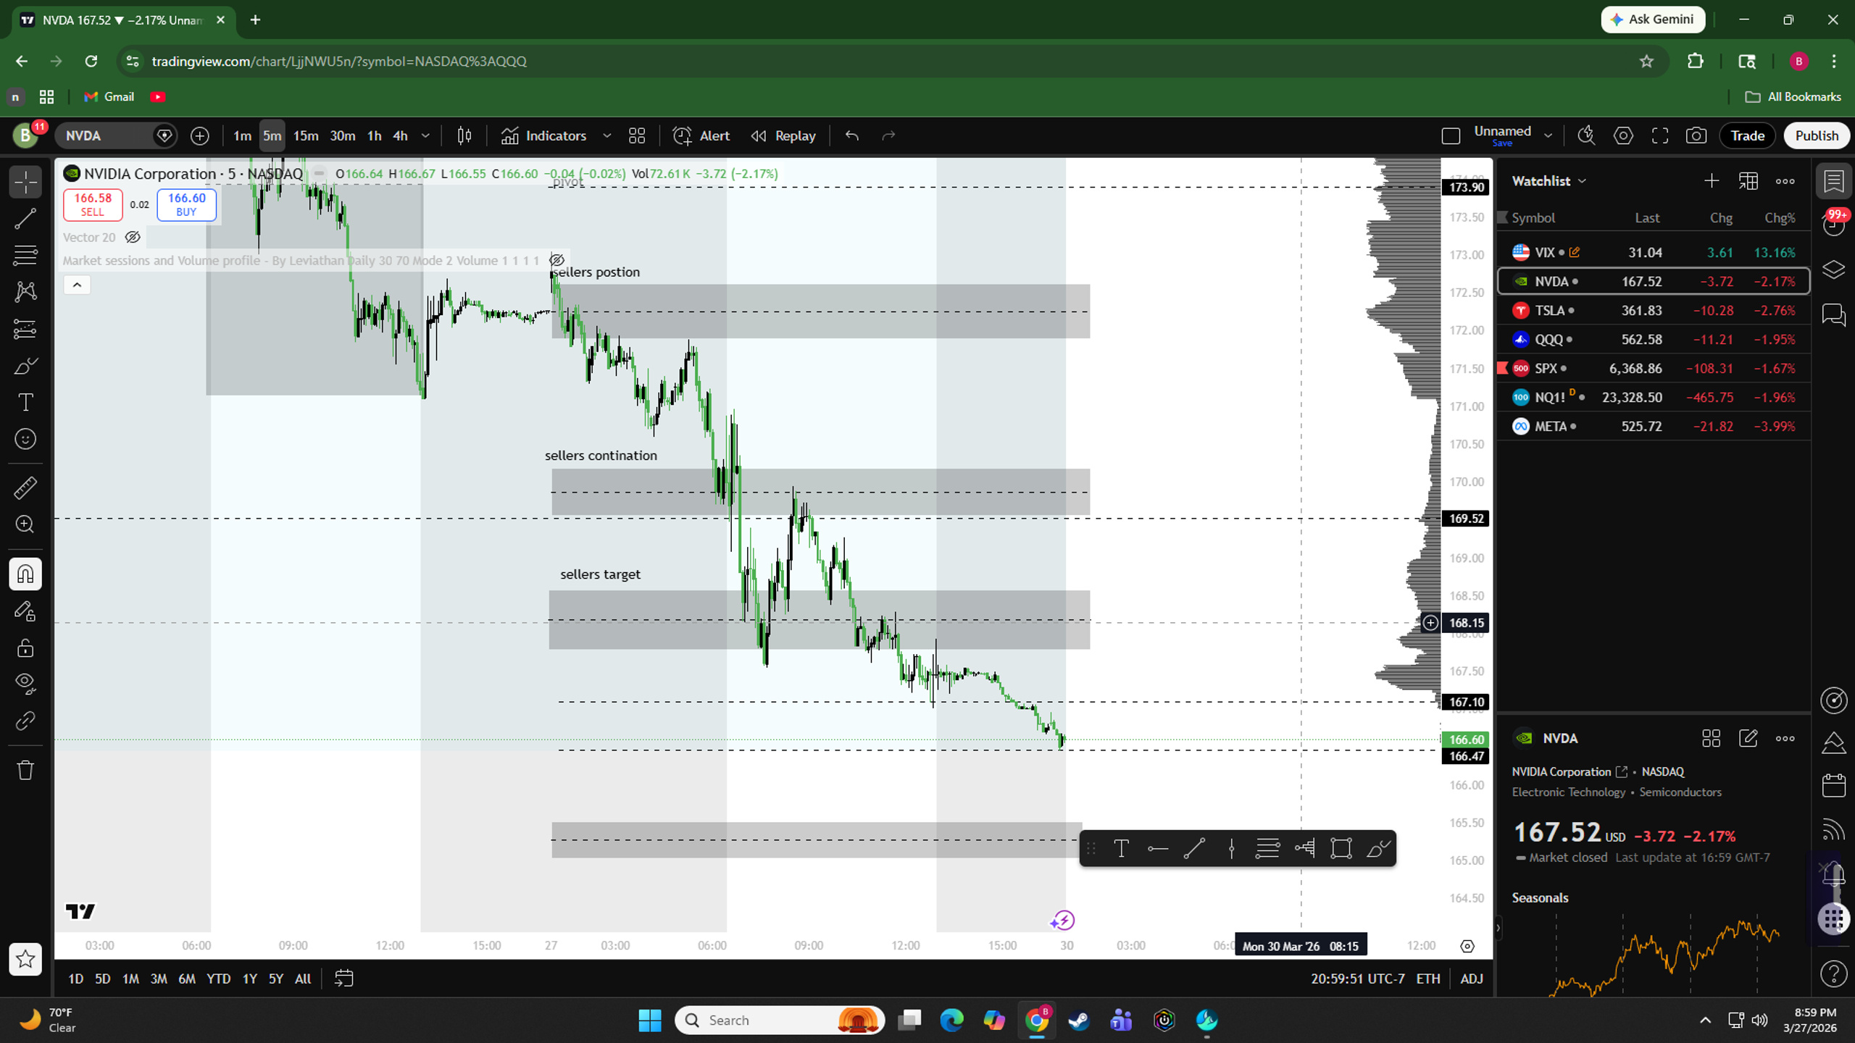Screen dimensions: 1855x1043
Task: Select the rectangle tool in floating toolbar
Action: tap(1341, 848)
